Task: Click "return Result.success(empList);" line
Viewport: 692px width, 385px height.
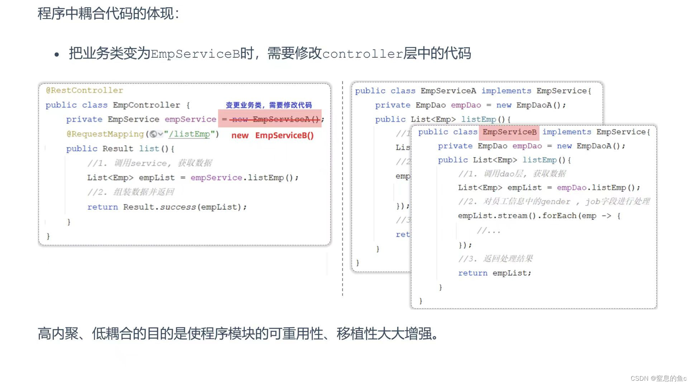Action: 167,207
